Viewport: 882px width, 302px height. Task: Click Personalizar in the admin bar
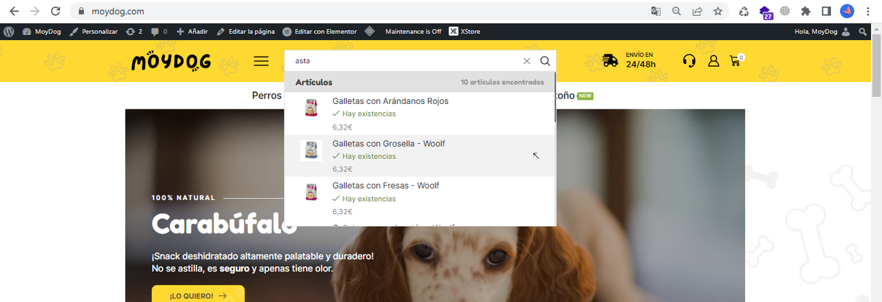94,32
